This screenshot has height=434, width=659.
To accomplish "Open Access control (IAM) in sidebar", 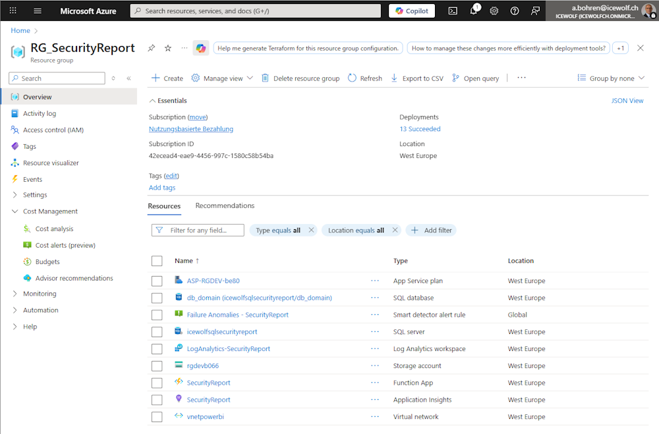I will pos(53,130).
